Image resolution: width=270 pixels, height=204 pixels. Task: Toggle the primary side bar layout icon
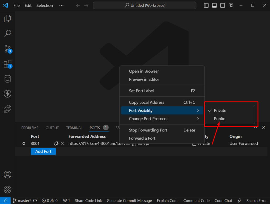206,6
